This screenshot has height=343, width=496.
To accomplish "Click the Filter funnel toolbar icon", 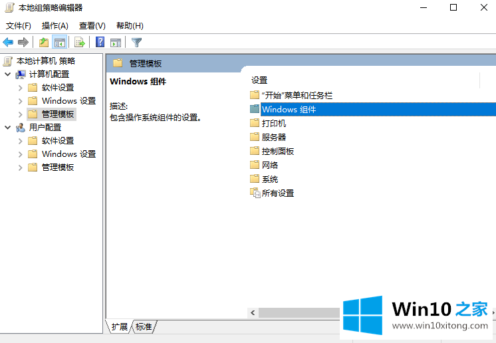I will click(136, 42).
